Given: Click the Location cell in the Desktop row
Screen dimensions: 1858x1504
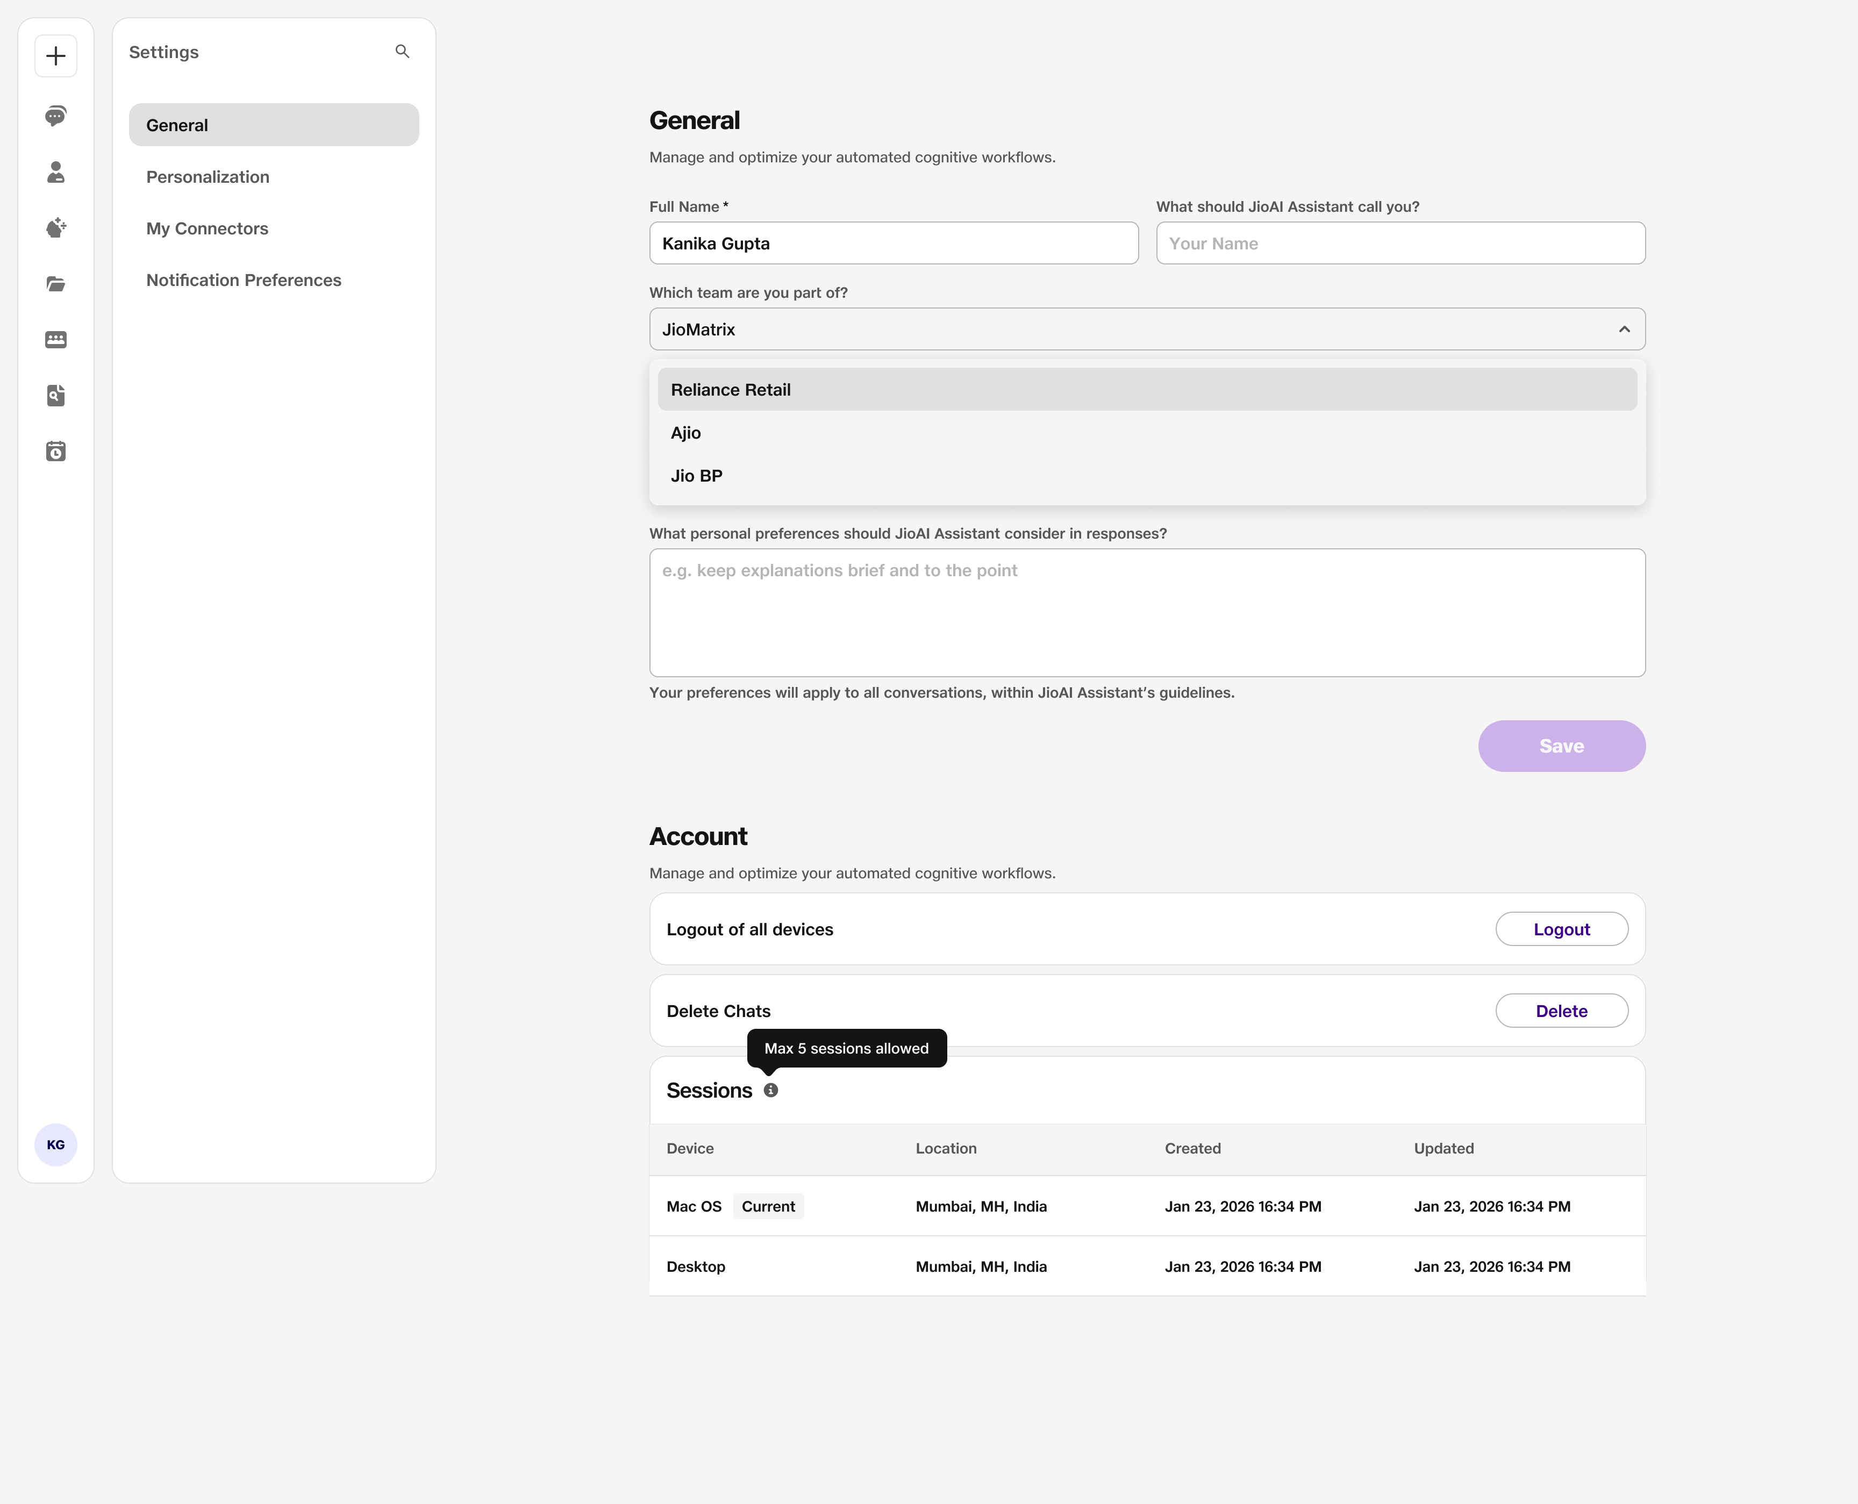Looking at the screenshot, I should [981, 1266].
